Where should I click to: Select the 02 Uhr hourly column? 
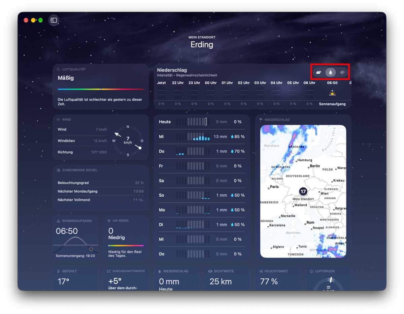point(244,93)
